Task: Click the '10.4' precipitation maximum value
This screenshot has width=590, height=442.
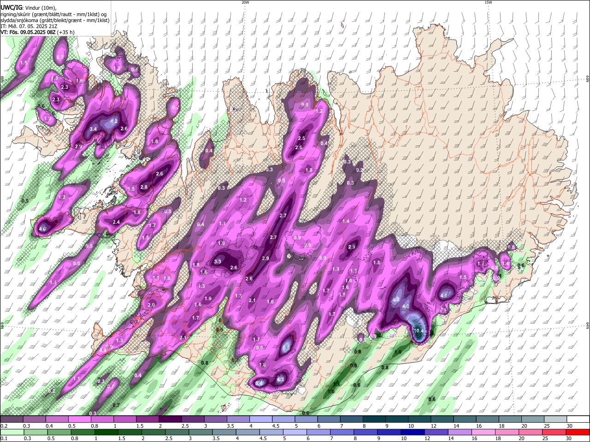Action: point(419,331)
